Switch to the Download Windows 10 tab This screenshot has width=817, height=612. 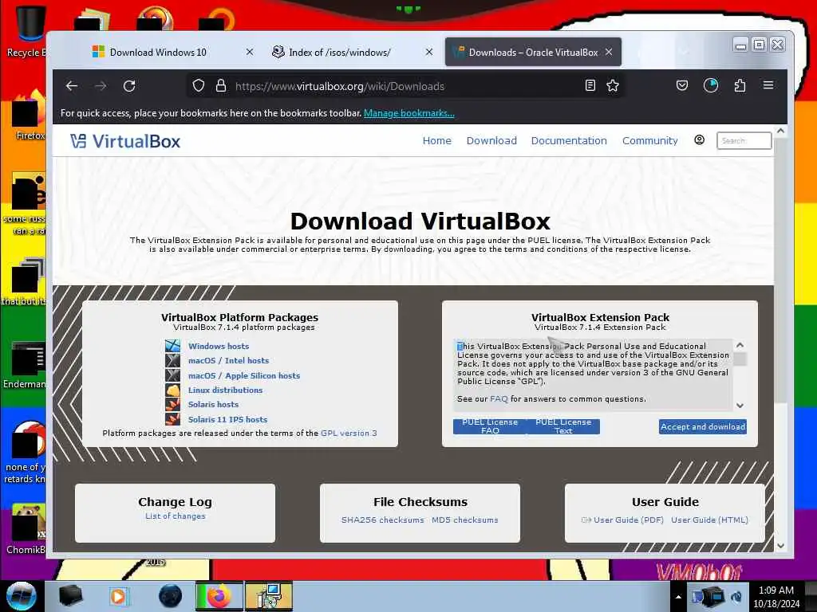click(158, 52)
